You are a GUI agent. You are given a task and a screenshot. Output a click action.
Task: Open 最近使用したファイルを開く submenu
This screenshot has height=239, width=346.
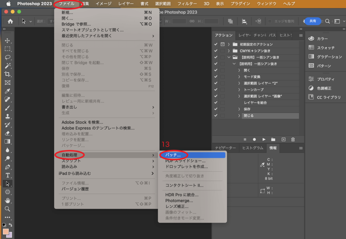(107, 36)
